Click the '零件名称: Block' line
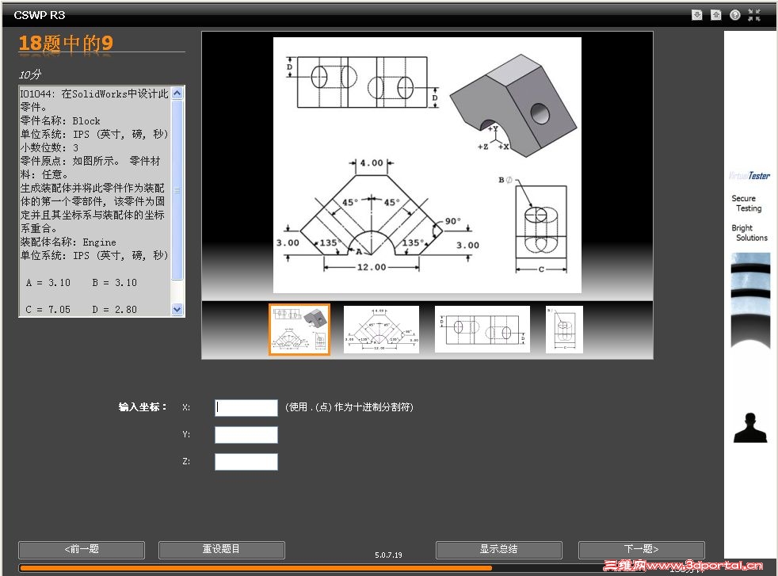This screenshot has width=778, height=576. [60, 121]
